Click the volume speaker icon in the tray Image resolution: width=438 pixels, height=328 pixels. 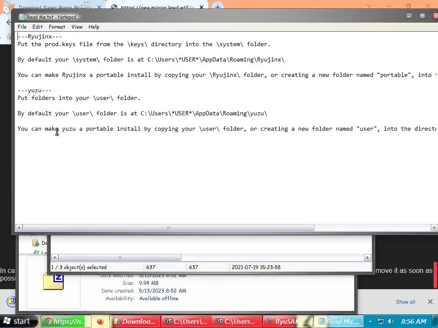click(391, 321)
